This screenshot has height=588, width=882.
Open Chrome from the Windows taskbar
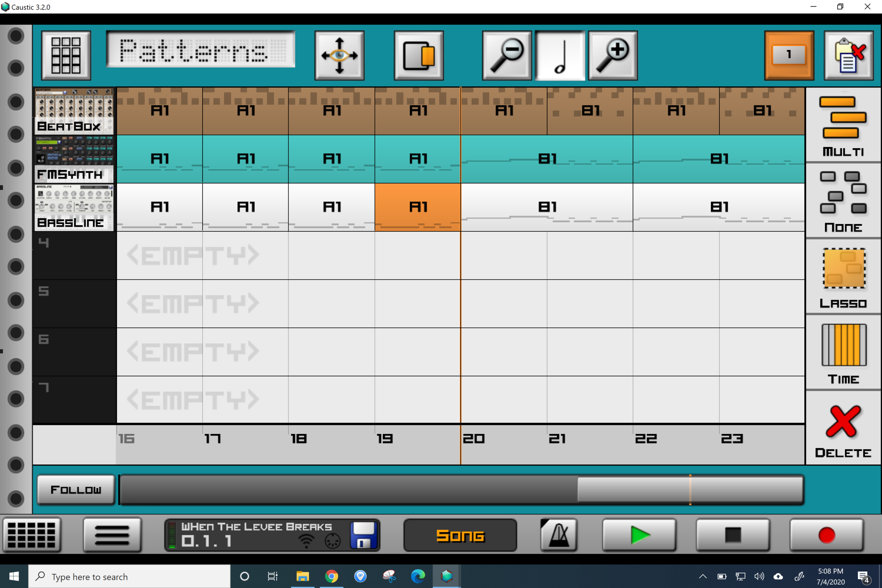pos(331,576)
